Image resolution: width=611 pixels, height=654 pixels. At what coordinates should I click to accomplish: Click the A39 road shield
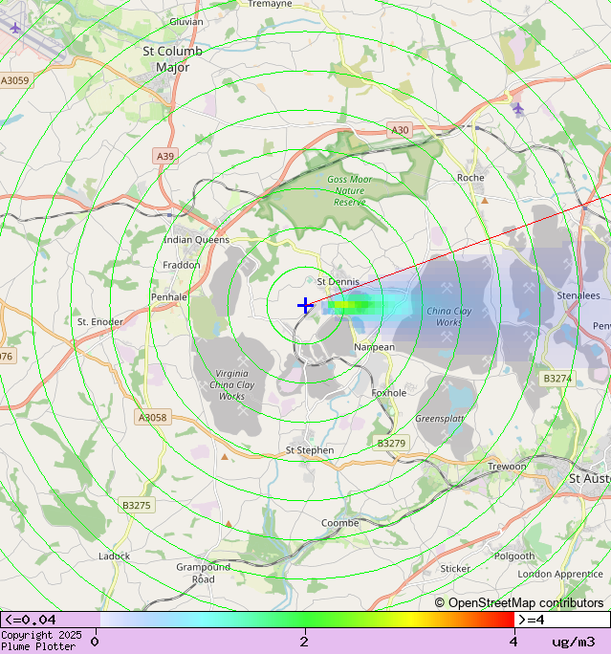click(165, 156)
